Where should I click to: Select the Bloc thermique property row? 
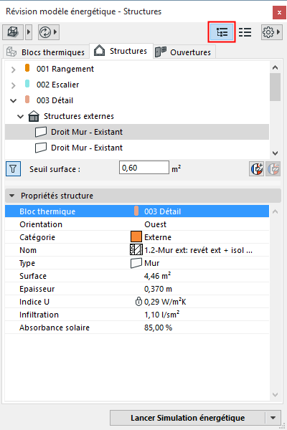tap(137, 211)
